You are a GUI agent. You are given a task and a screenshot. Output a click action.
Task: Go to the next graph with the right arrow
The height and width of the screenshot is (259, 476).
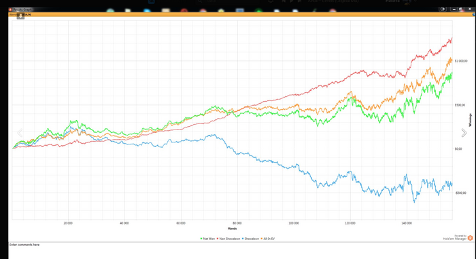coord(464,132)
